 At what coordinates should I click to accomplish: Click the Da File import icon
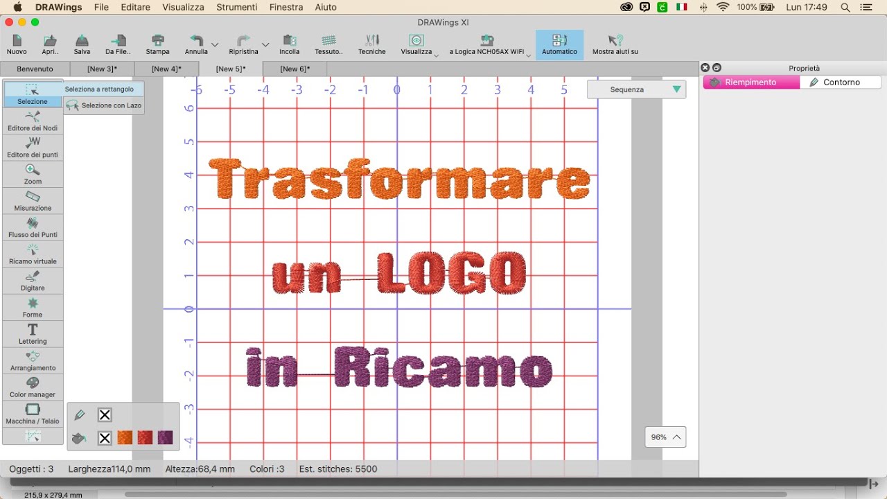tap(118, 45)
